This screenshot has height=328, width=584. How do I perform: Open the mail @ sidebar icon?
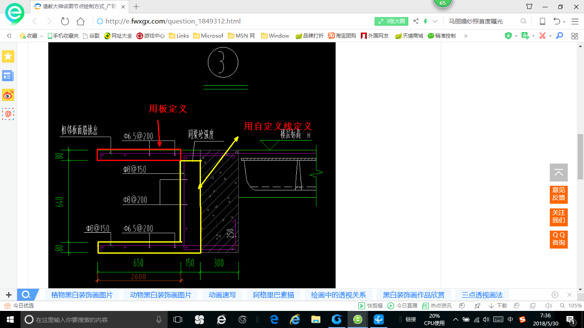tap(8, 114)
